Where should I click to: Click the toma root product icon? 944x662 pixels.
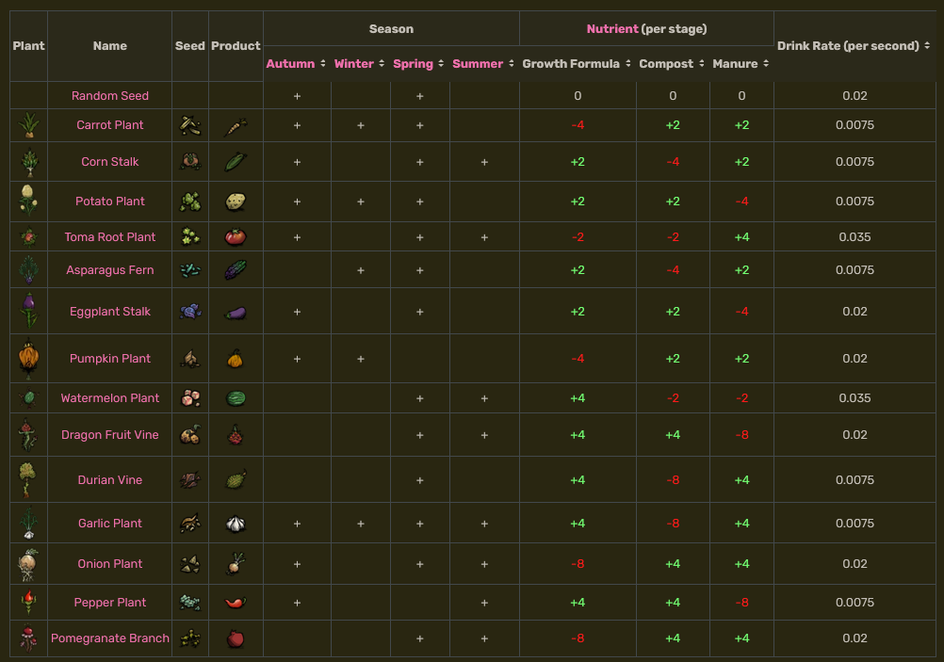pyautogui.click(x=236, y=237)
